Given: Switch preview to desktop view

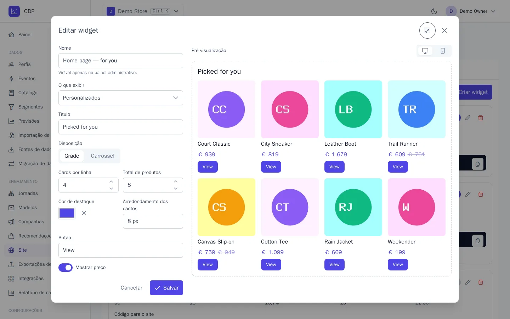Looking at the screenshot, I should (425, 51).
